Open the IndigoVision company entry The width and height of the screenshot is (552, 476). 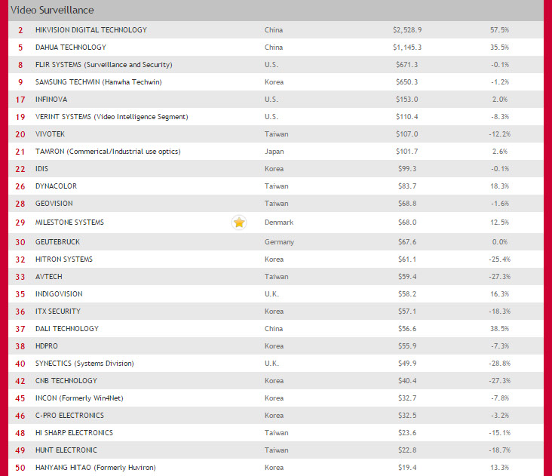[59, 294]
